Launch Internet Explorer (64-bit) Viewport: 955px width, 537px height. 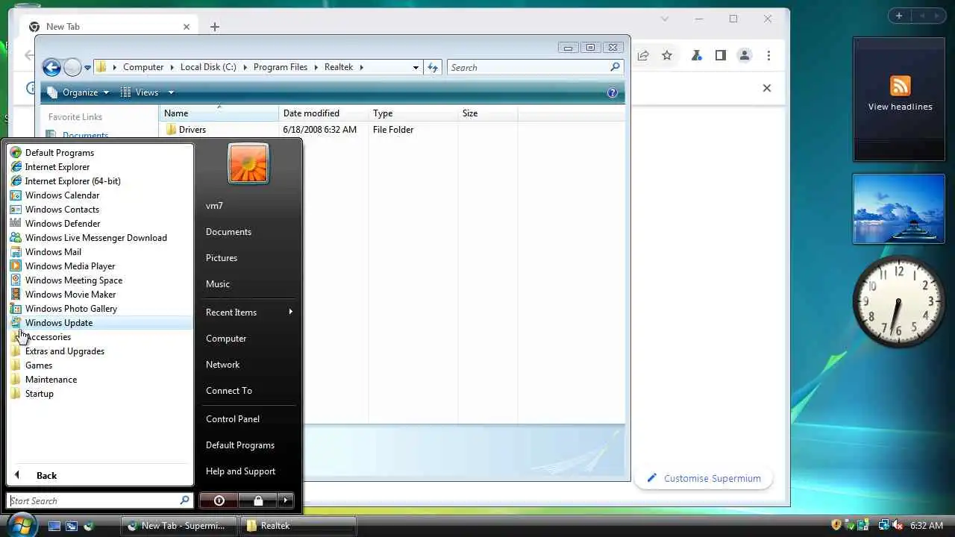tap(100, 181)
